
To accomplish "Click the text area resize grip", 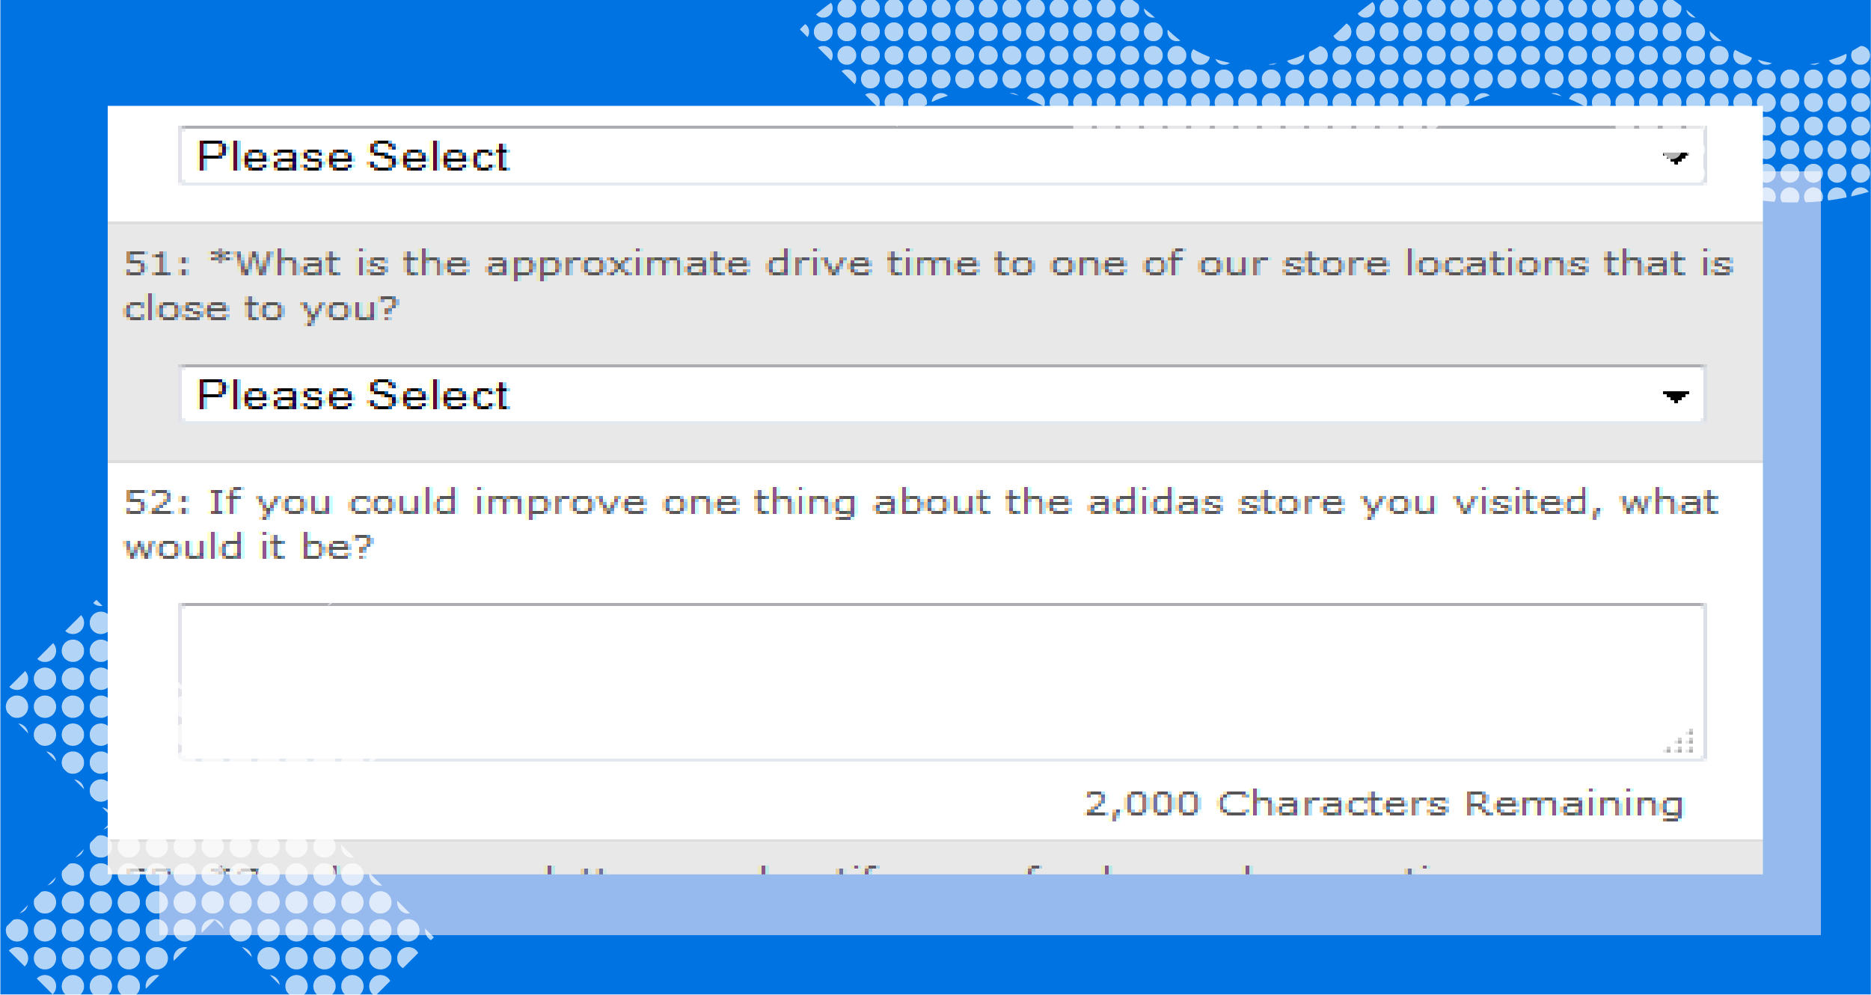I will [1680, 741].
